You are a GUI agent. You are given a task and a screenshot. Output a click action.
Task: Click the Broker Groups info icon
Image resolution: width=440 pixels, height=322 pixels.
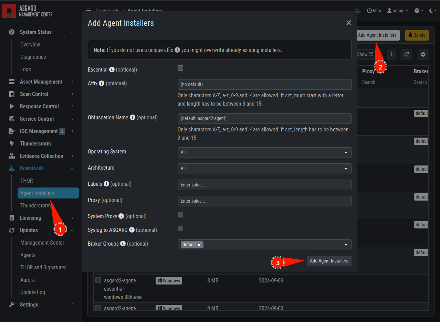123,244
